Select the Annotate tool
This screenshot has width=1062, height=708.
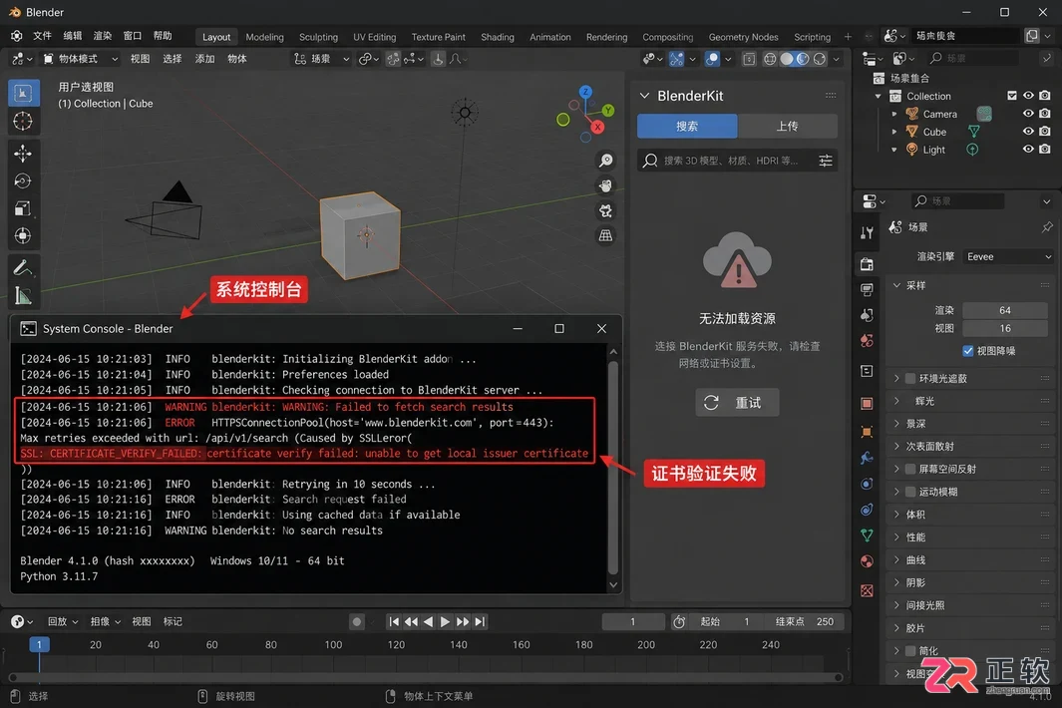pos(23,268)
